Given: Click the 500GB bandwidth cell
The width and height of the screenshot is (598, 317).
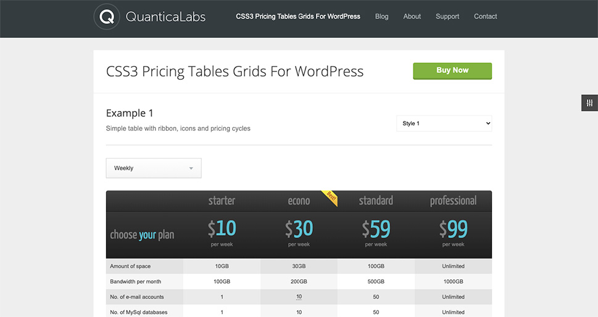Looking at the screenshot, I should tap(376, 282).
